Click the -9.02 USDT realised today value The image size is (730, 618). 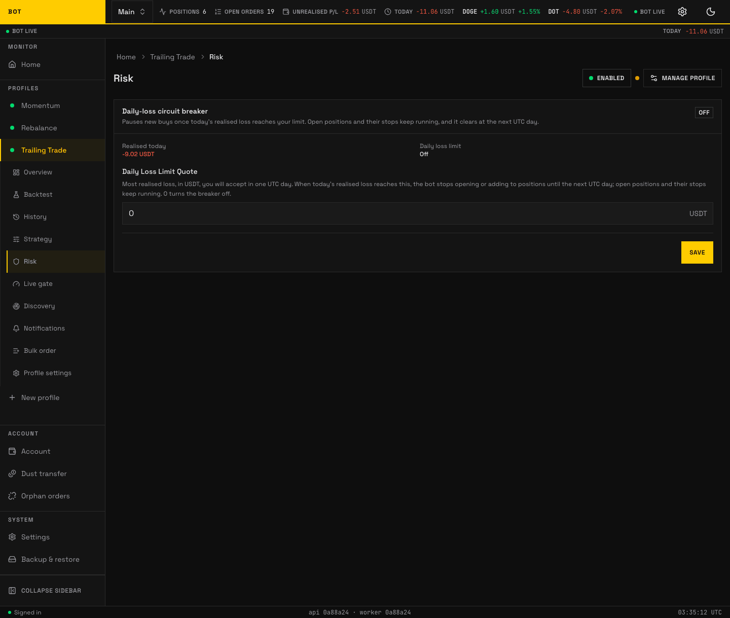138,154
